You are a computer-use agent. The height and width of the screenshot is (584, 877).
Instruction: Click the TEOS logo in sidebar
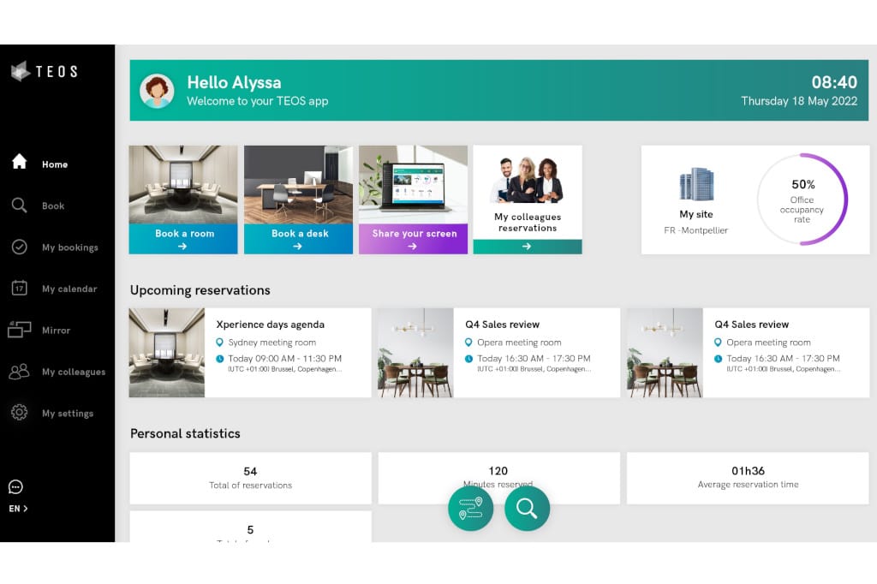coord(44,72)
